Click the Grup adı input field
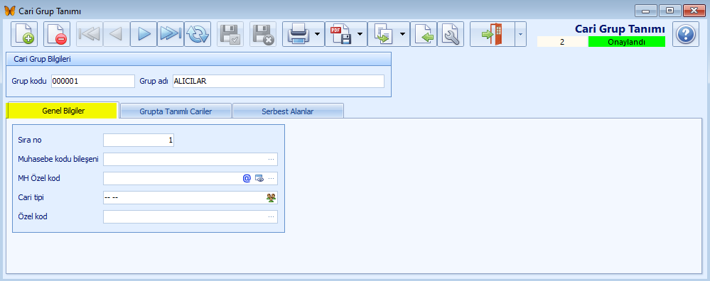Viewport: 710px width, 281px height. 279,82
